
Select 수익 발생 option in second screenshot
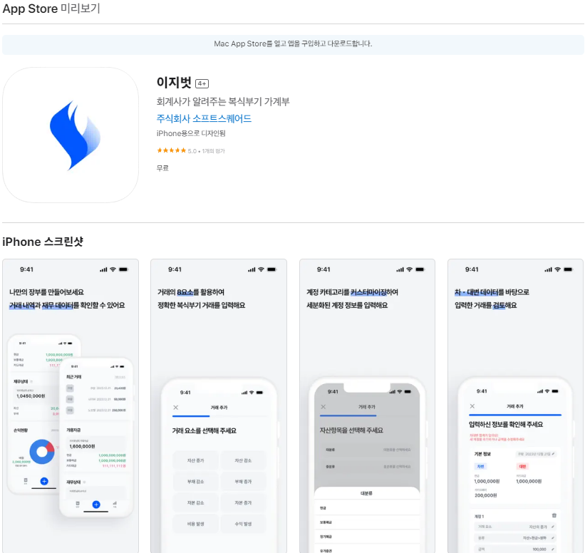(243, 524)
